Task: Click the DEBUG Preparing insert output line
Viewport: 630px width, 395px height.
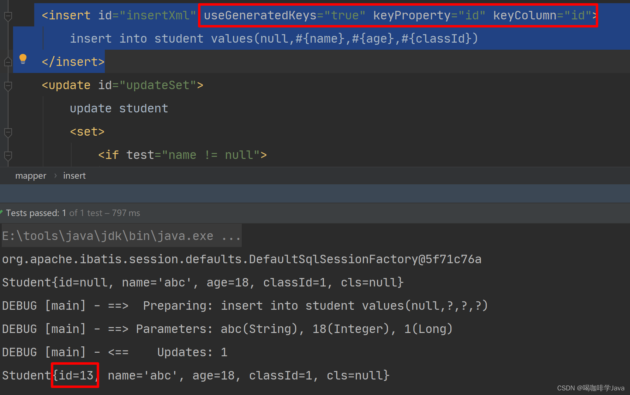Action: click(x=245, y=306)
